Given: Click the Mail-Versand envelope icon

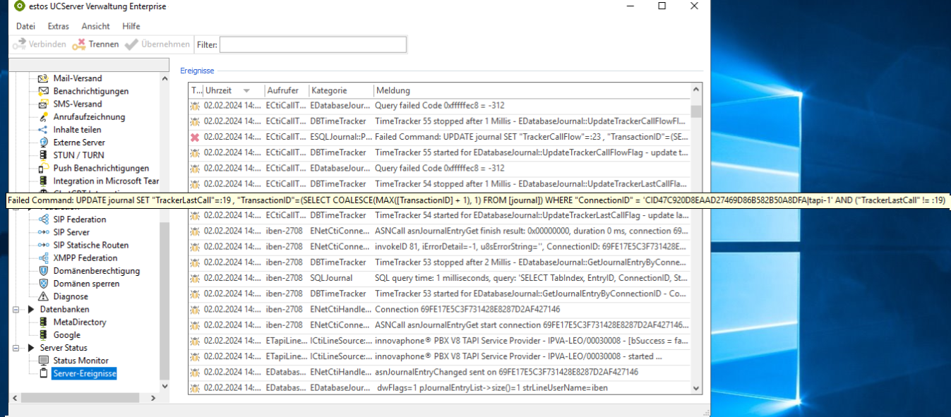Looking at the screenshot, I should click(x=43, y=78).
